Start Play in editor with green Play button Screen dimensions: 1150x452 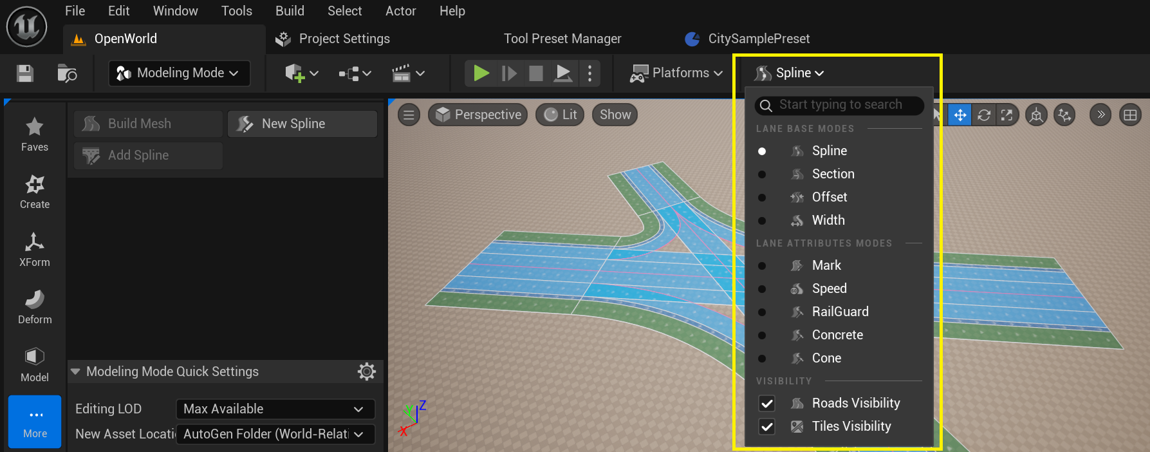click(x=481, y=73)
